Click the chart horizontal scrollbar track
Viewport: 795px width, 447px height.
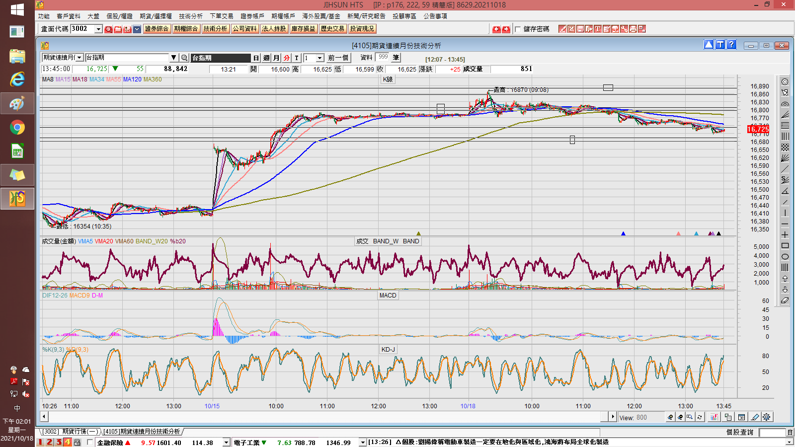[328, 417]
